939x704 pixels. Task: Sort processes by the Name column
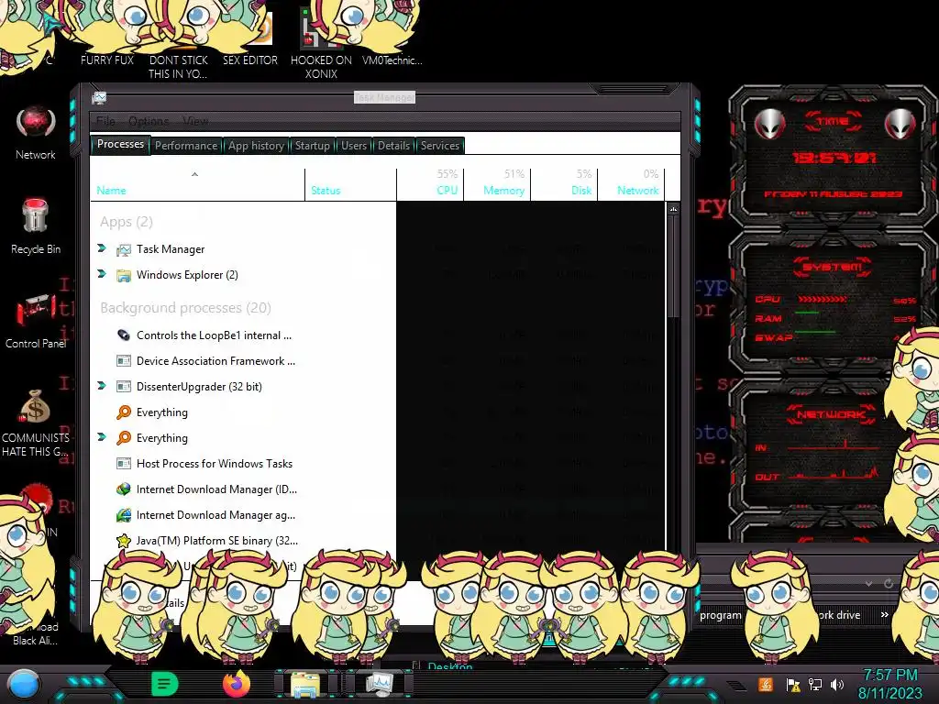[198, 184]
